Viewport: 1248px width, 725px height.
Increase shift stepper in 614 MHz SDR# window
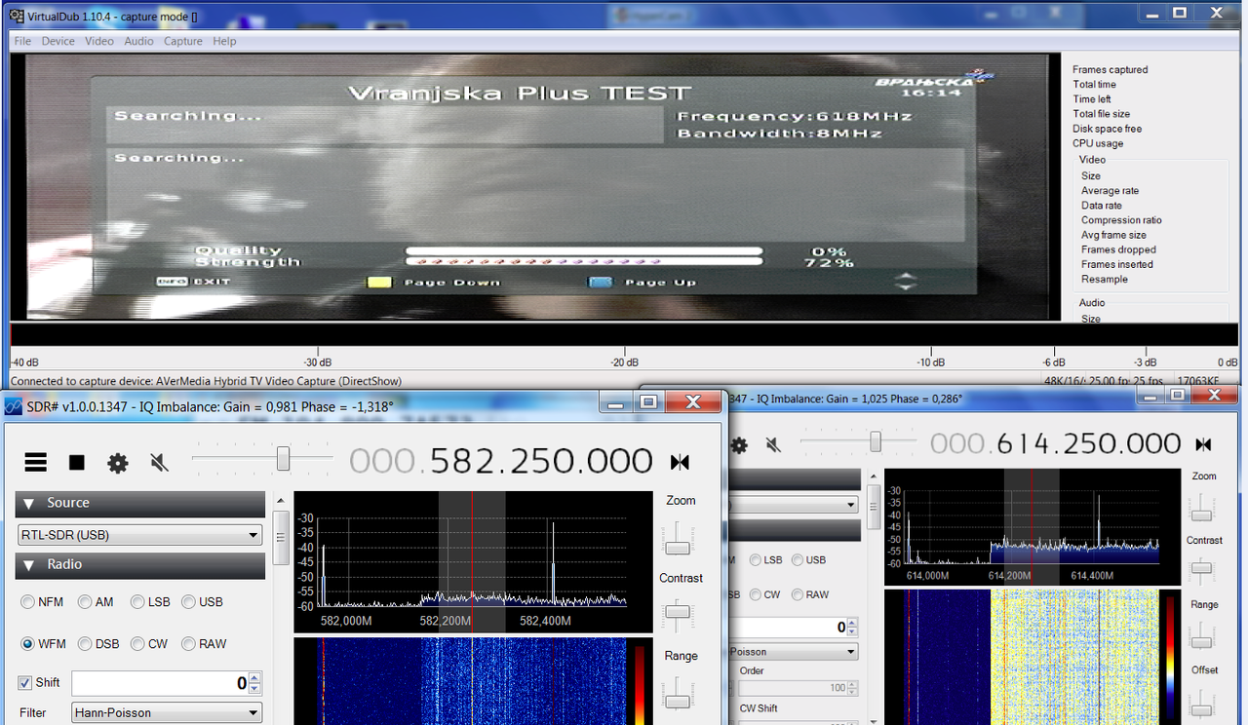(x=853, y=623)
